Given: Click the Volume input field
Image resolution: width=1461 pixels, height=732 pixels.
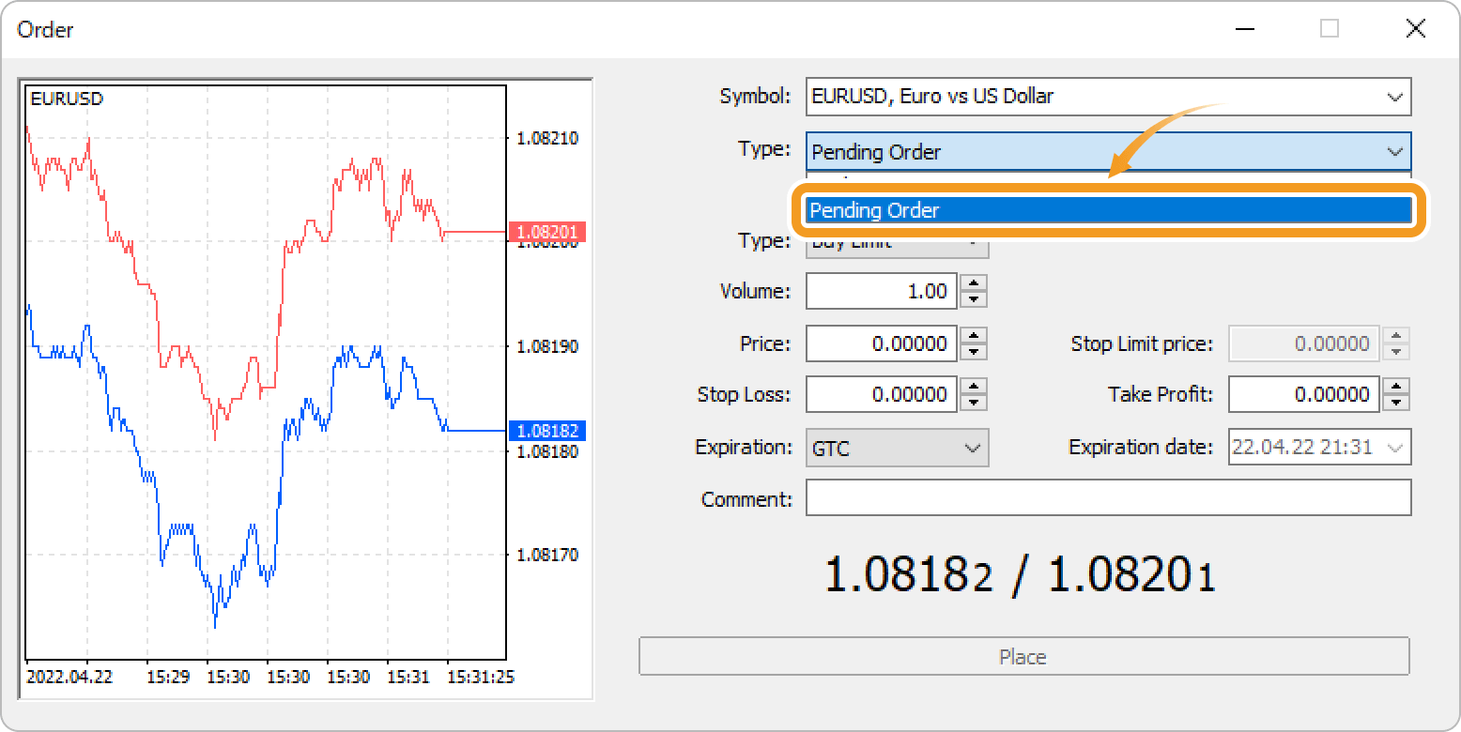Looking at the screenshot, I should click(883, 292).
